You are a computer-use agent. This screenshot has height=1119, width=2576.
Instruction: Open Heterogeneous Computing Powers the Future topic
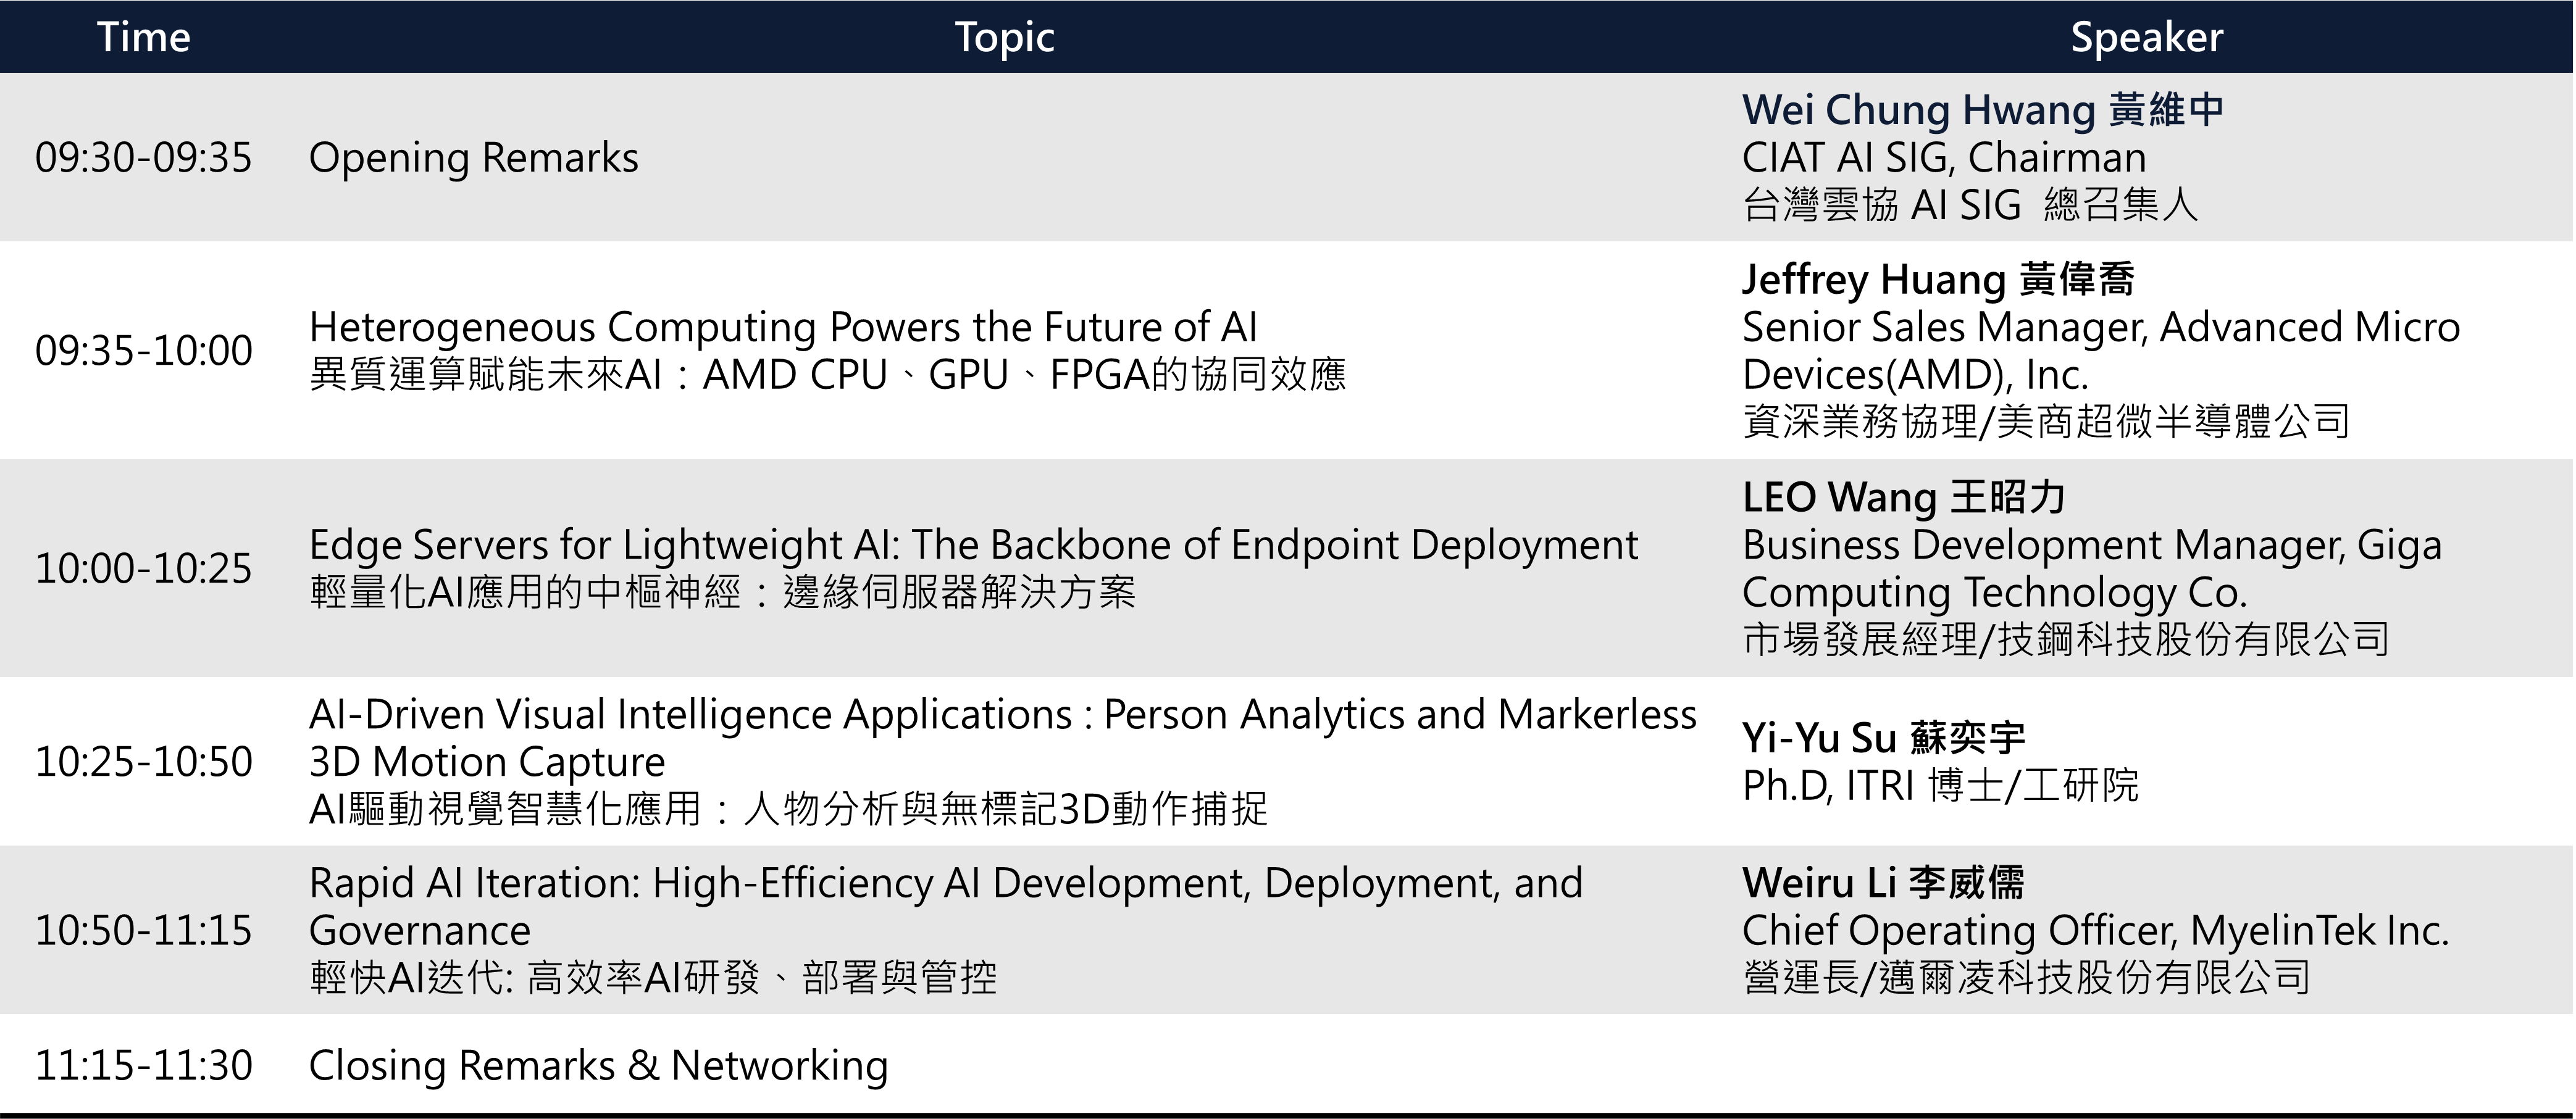click(782, 328)
